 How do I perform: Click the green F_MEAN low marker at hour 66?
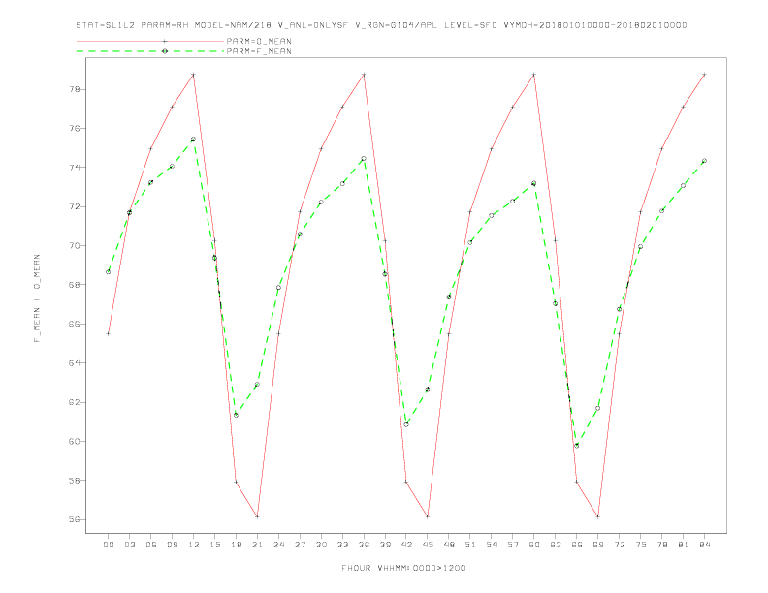[x=577, y=446]
